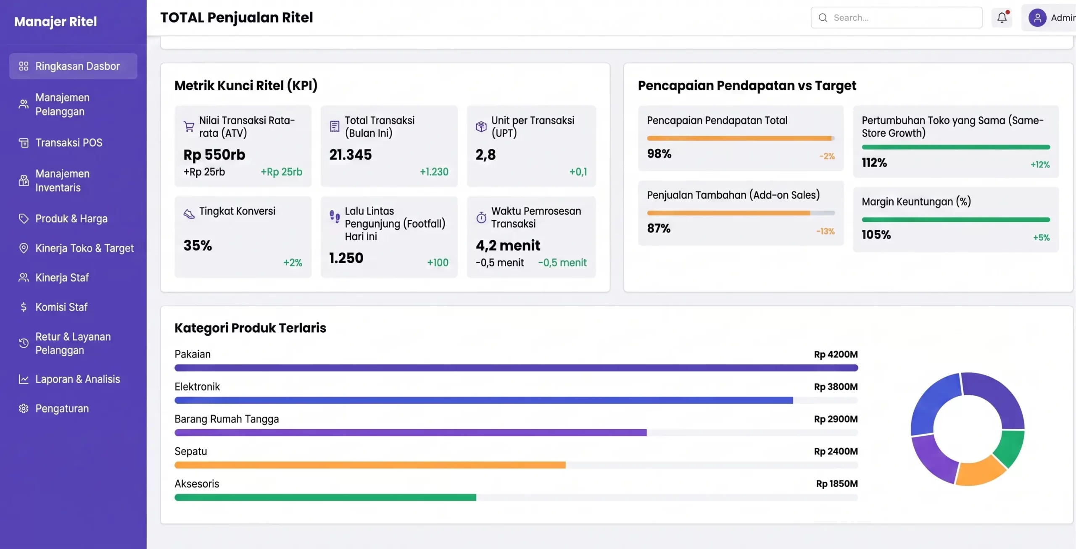Click the Manajemen Inventaris boxes icon
Viewport: 1076px width, 549px height.
coord(24,181)
